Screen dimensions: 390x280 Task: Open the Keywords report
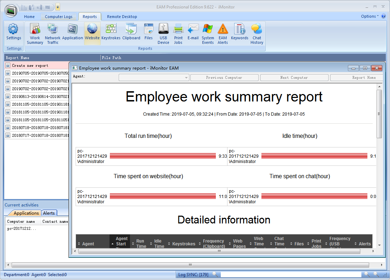240,32
